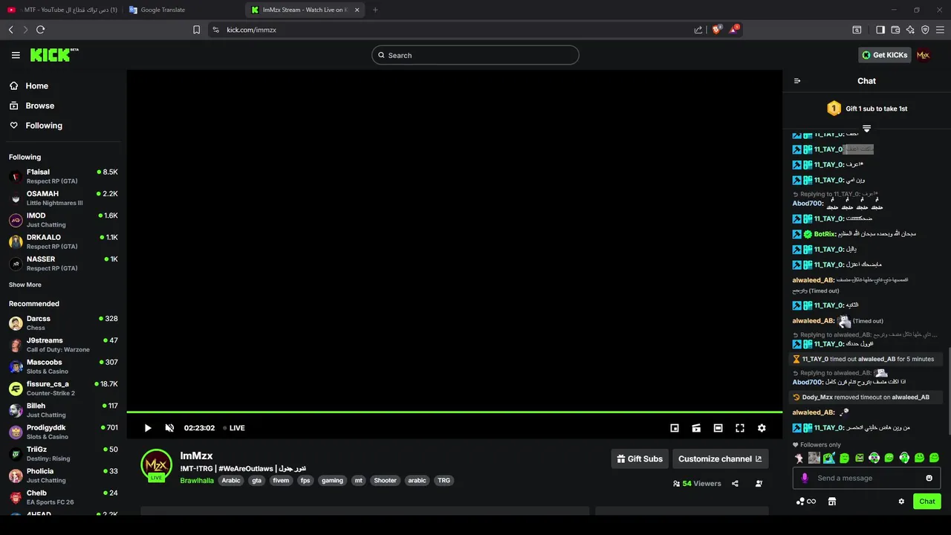Open F1aisal's channel
This screenshot has height=535, width=951.
(x=63, y=176)
